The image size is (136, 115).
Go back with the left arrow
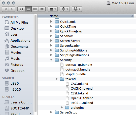pyautogui.click(x=6, y=9)
